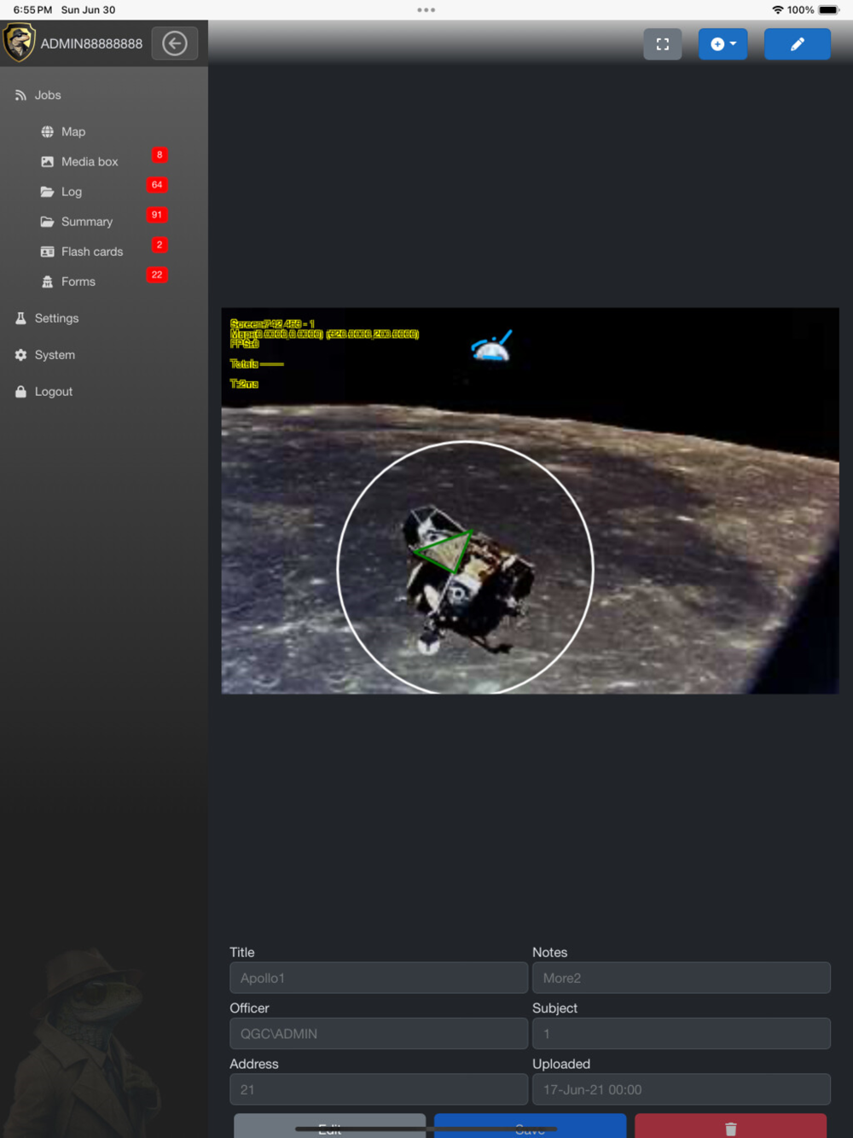Click the Officer field showing QGC\ADMIN

pyautogui.click(x=379, y=1034)
